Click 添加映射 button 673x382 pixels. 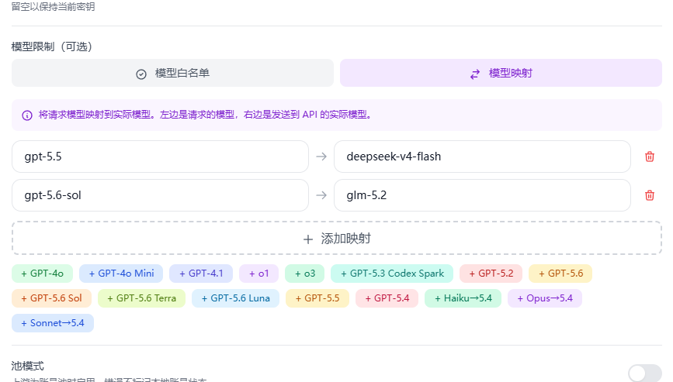[x=337, y=239]
